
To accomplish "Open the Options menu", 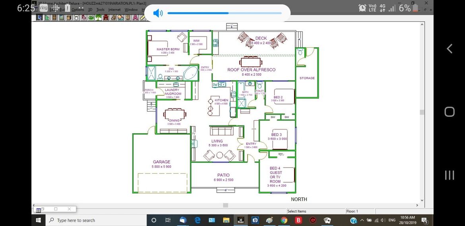I will (78, 10).
